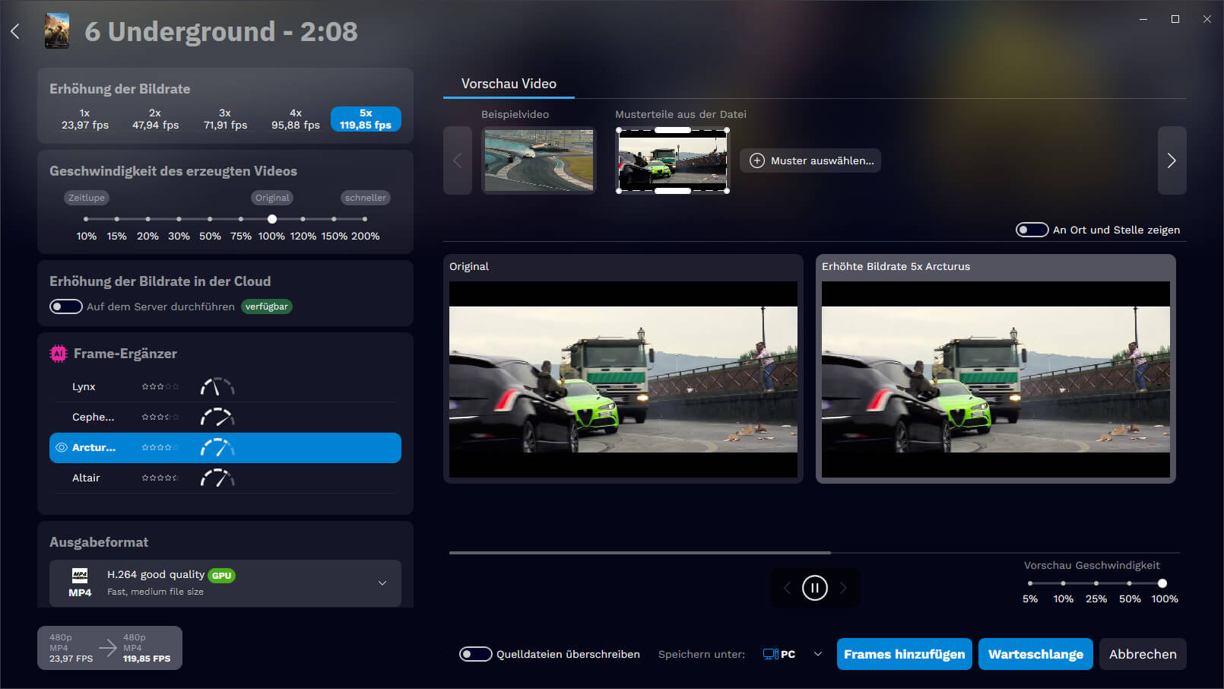The height and width of the screenshot is (689, 1224).
Task: Click the AI Frame-Ergänzer icon
Action: (x=59, y=354)
